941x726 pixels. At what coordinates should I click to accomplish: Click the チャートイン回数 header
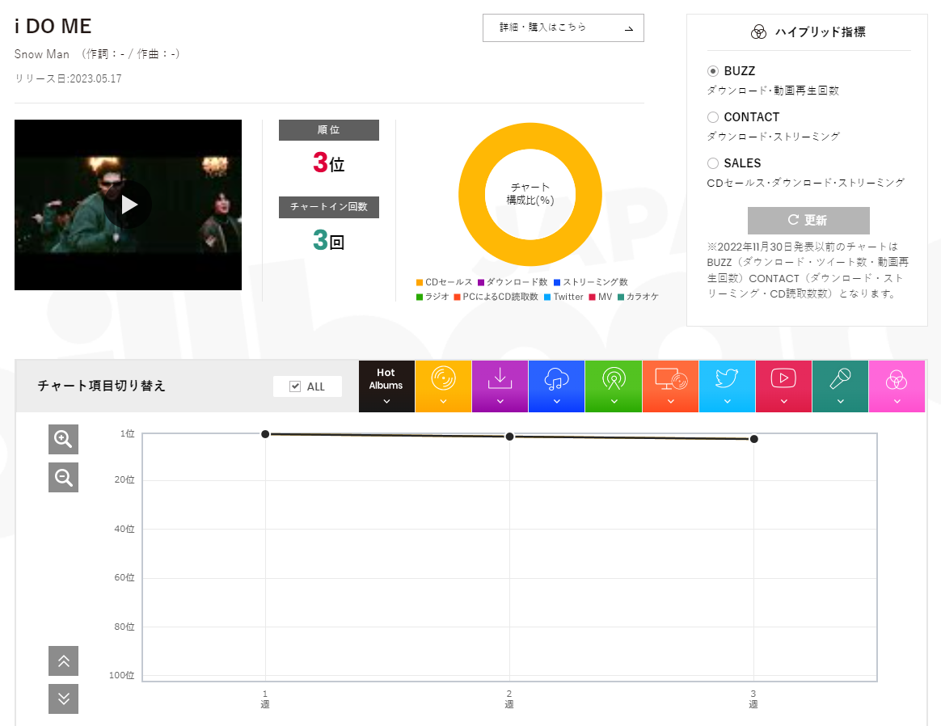coord(329,207)
